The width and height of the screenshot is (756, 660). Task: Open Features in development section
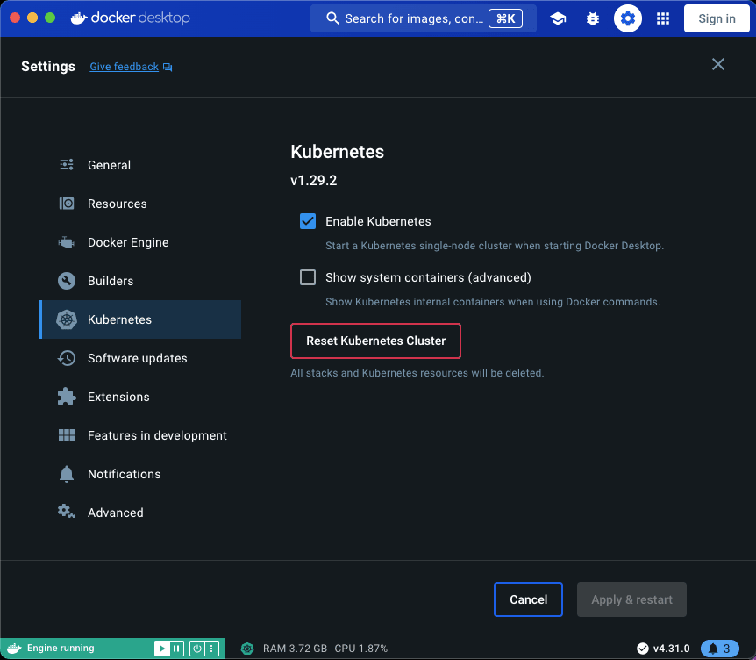pos(139,435)
